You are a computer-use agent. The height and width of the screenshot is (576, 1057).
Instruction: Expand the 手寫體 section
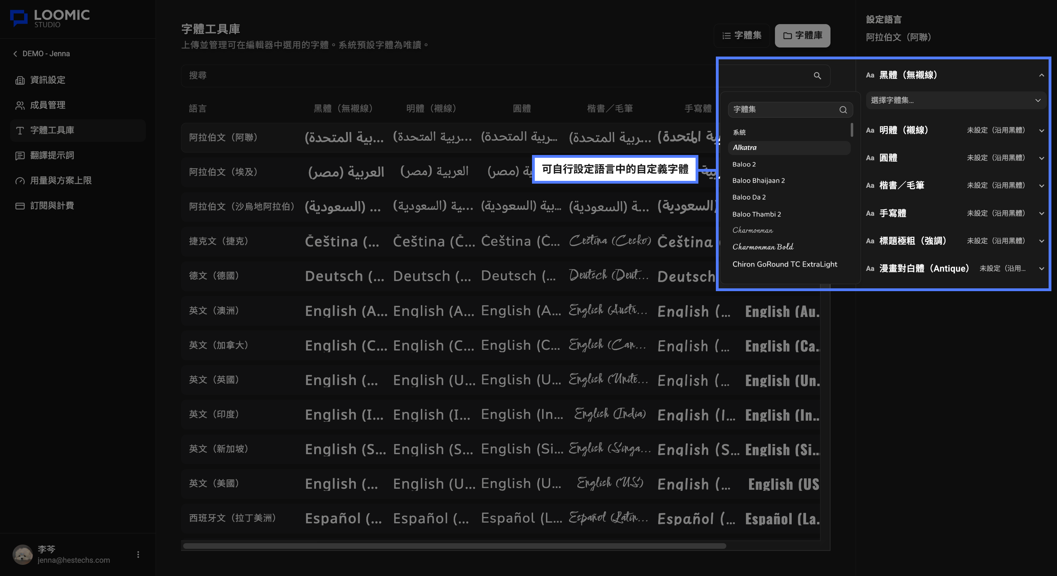1041,213
